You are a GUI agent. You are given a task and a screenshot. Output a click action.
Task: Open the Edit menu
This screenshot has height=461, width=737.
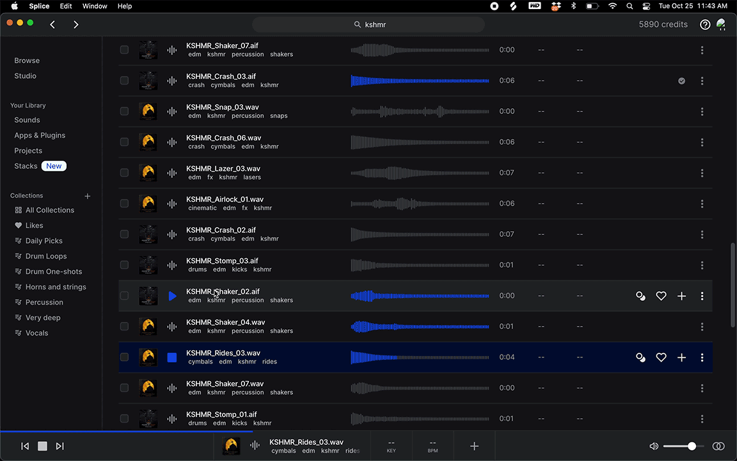coord(66,6)
